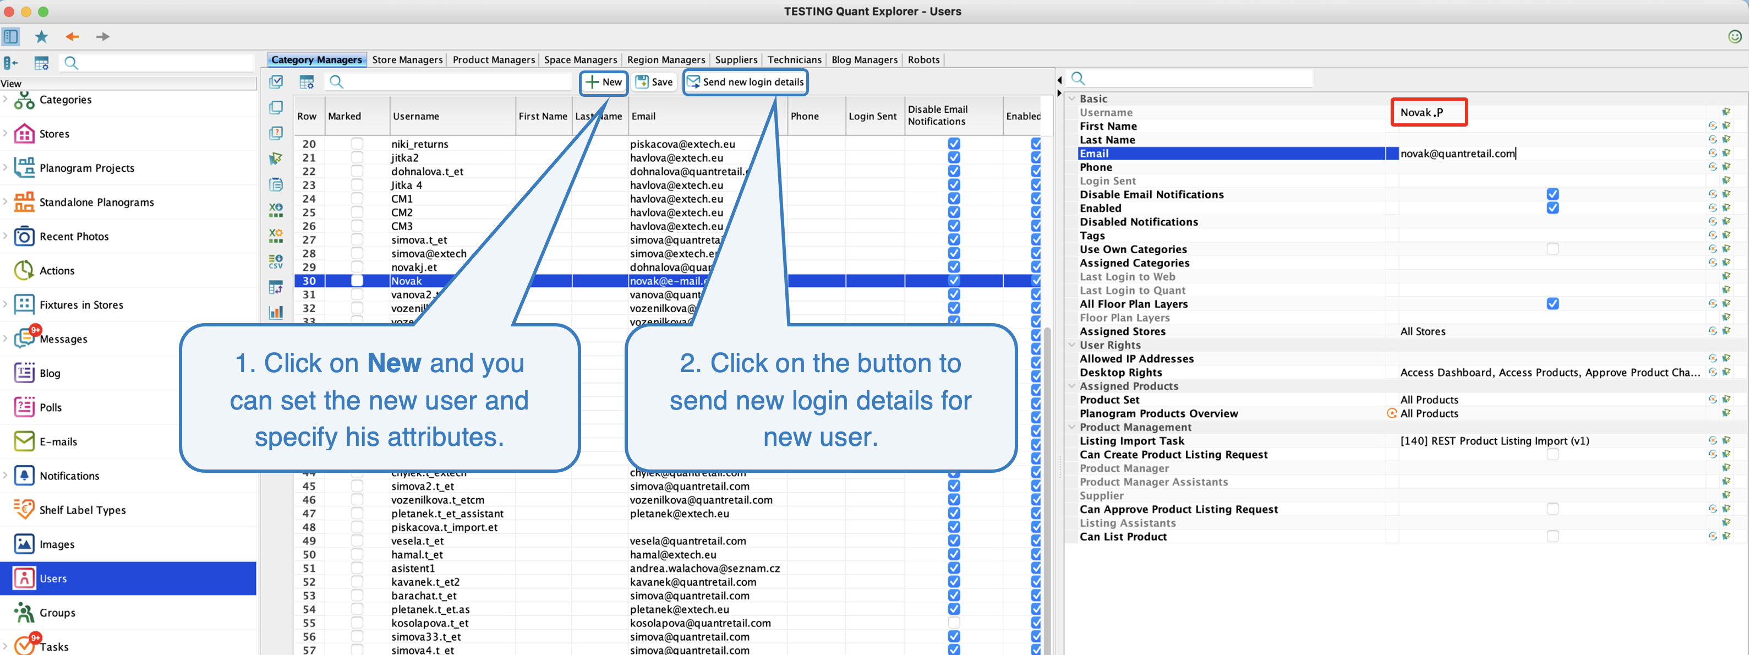The width and height of the screenshot is (1750, 655).
Task: Collapse the Product Management section
Action: [1072, 427]
